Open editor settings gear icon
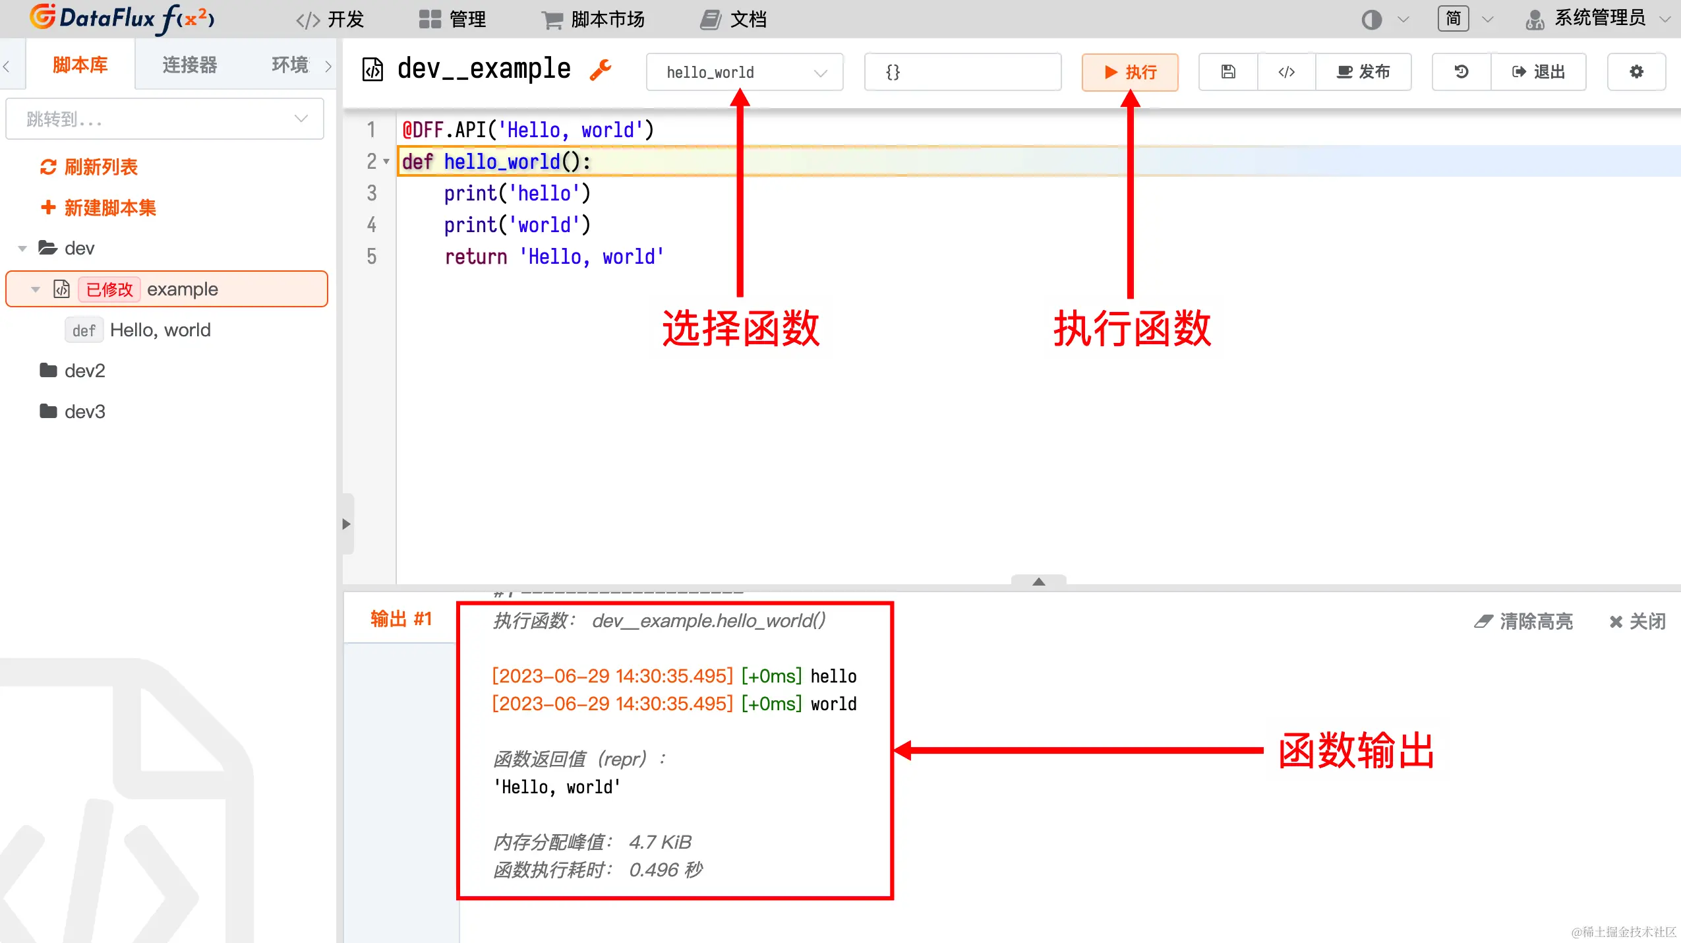 [x=1636, y=72]
